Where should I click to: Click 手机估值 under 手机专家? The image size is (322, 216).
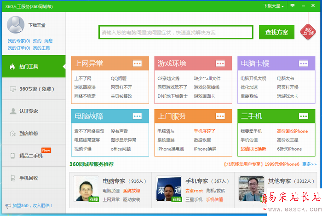coord(215,199)
